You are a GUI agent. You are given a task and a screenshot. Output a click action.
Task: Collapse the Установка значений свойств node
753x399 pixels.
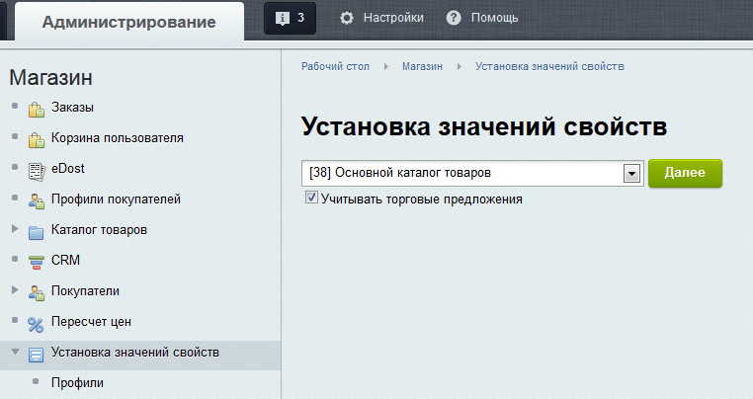(x=14, y=353)
